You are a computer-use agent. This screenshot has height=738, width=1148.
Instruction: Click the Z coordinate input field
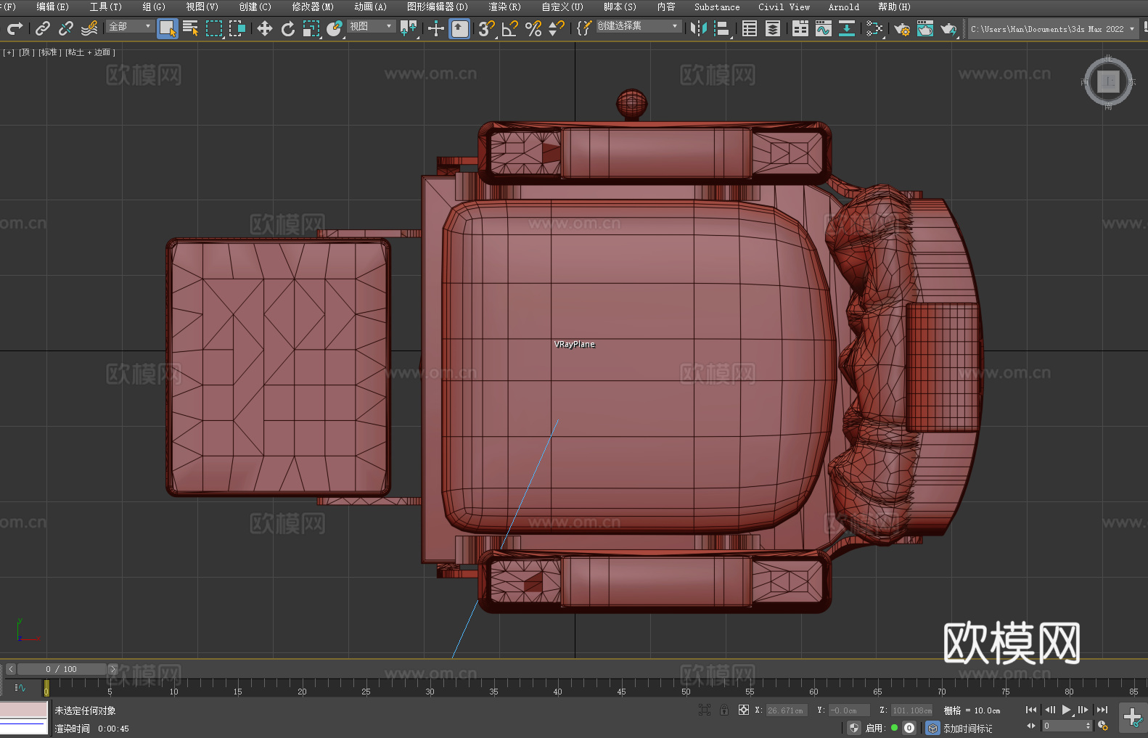[911, 710]
